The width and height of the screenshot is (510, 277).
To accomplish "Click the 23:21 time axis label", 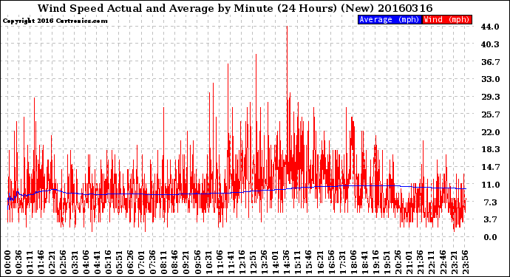I will (455, 262).
